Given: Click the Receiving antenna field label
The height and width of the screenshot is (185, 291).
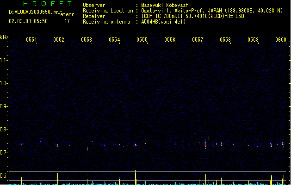Looking at the screenshot, I should 106,22.
